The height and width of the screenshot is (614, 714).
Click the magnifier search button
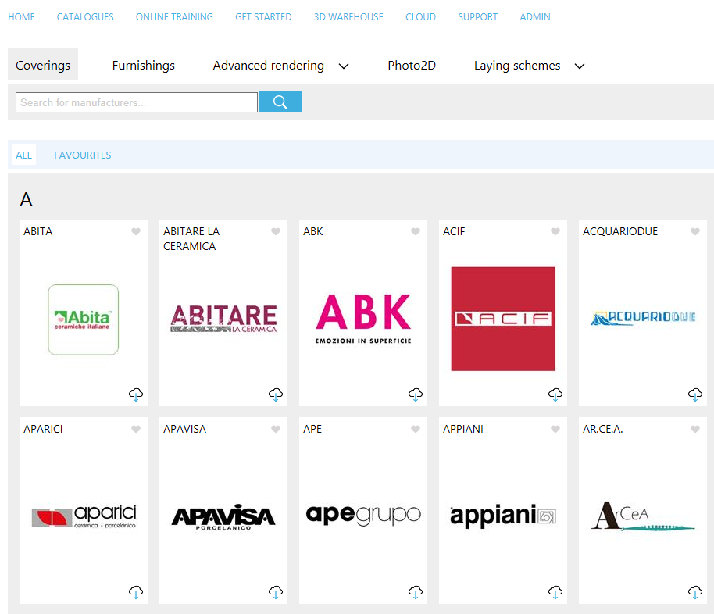[x=280, y=102]
